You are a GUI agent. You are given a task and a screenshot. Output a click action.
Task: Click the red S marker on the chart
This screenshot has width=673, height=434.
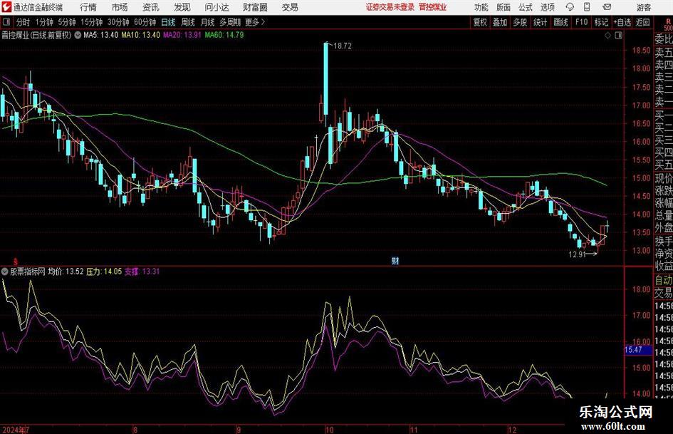16,262
